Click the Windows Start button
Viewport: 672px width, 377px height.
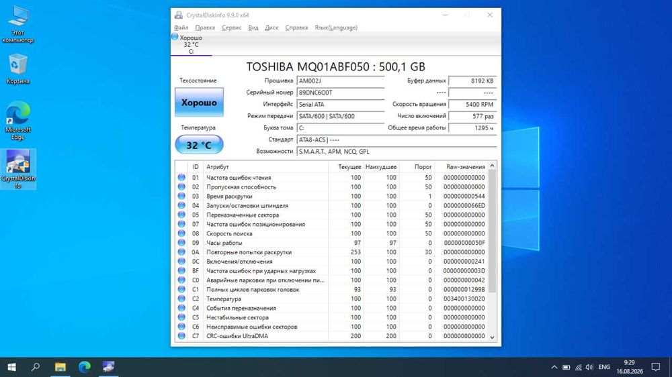point(12,367)
